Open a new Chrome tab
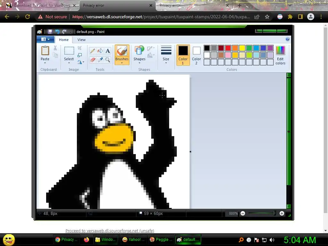This screenshot has height=246, width=328. pos(240,5)
